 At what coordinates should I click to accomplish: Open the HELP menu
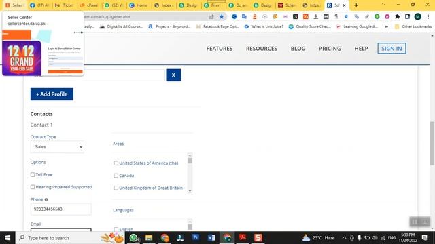(361, 49)
